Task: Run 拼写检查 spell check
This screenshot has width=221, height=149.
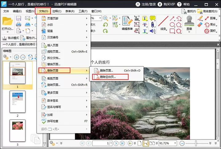Action: pyautogui.click(x=64, y=121)
